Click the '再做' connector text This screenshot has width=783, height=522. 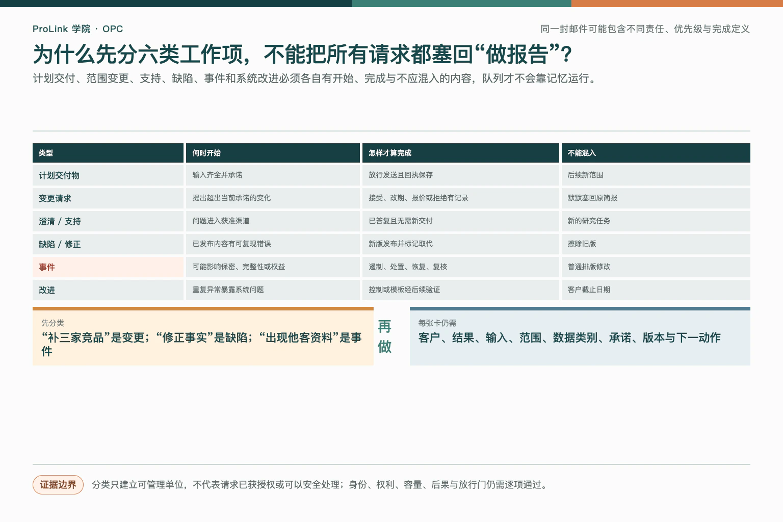point(385,336)
